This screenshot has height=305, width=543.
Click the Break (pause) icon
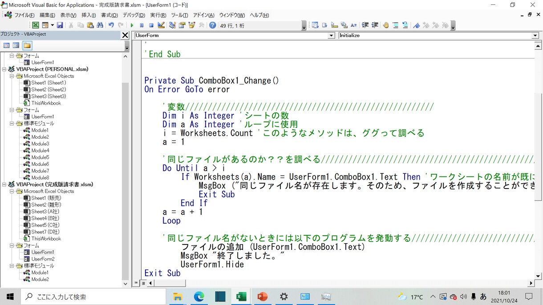(142, 25)
